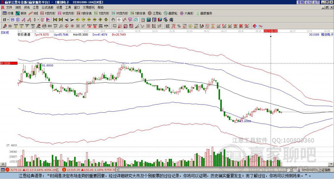Click the 日K线 chart label
This screenshot has height=179, width=334.
click(5, 32)
